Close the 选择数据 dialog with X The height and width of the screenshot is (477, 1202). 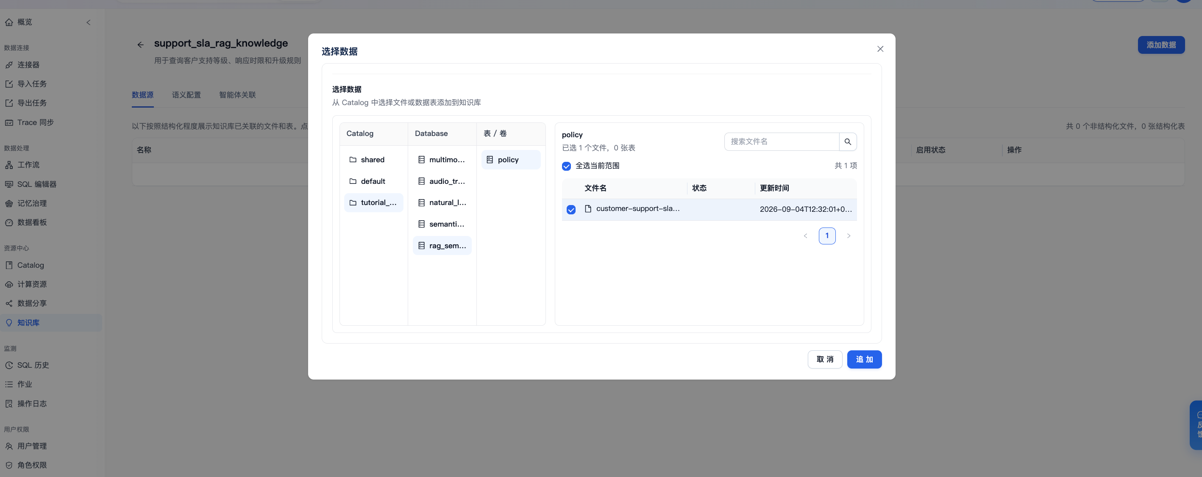pyautogui.click(x=880, y=49)
